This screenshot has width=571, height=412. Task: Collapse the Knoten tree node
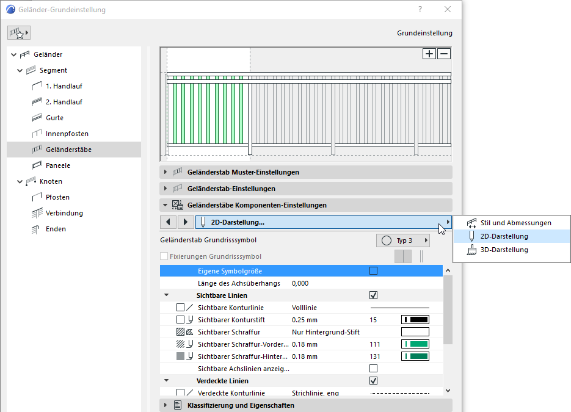point(20,181)
